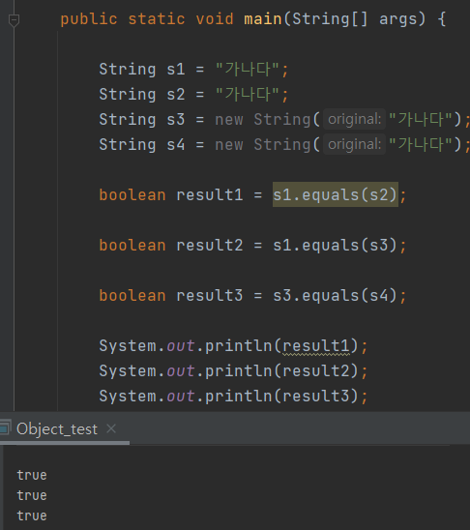Click 's1.equals(s3)' expression
Screen dimensions: 470x530
point(335,245)
